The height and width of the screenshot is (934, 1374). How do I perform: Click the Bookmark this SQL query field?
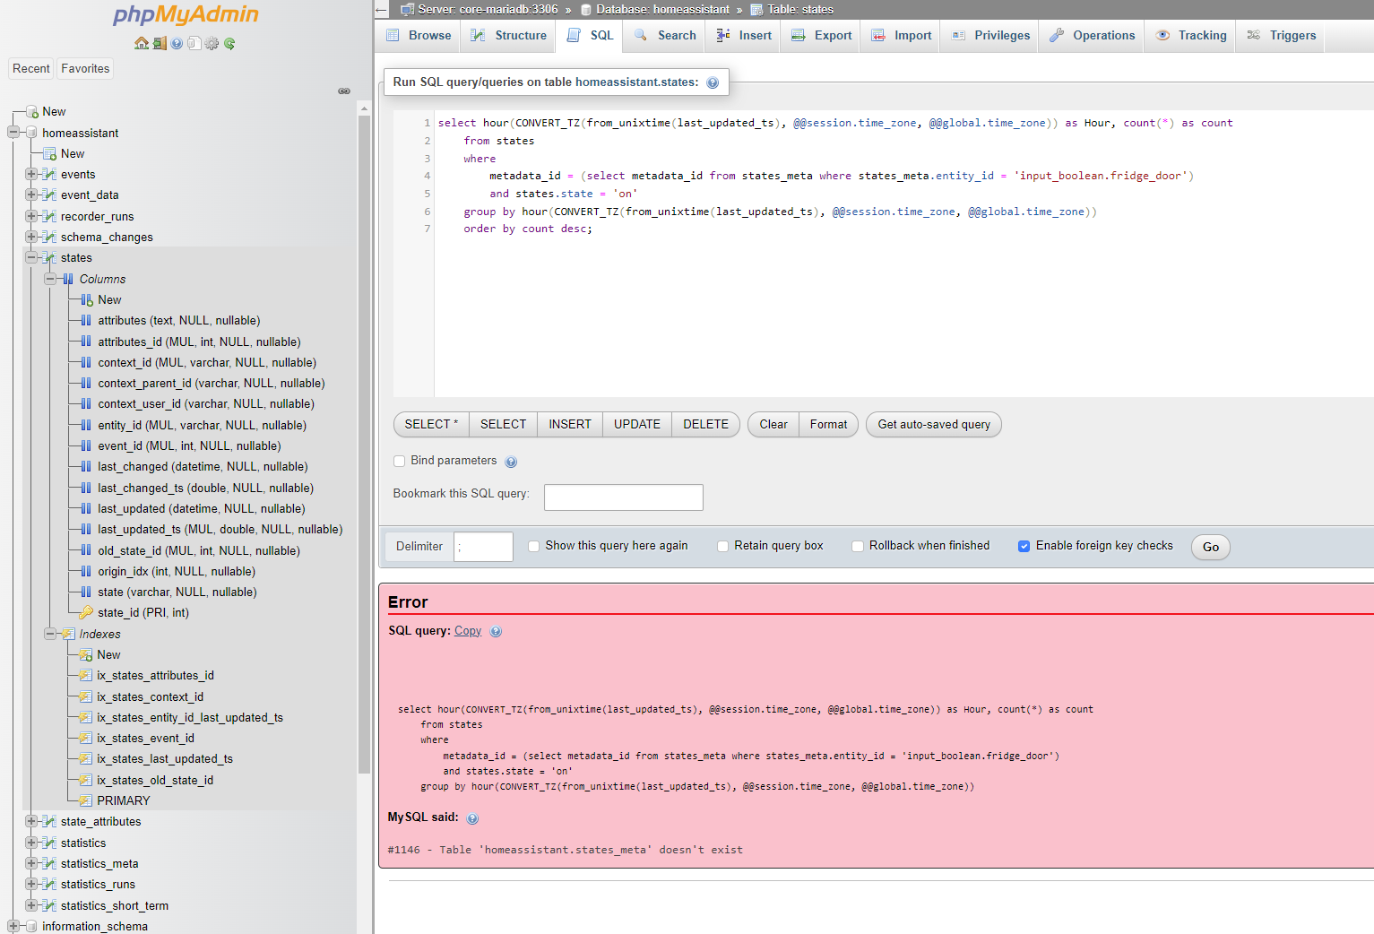[x=623, y=497]
